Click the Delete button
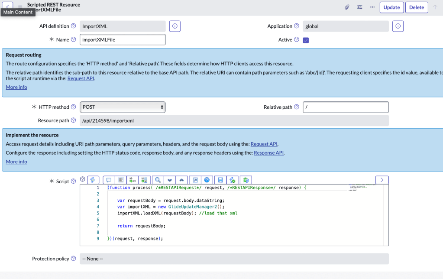This screenshot has height=279, width=443. (417, 7)
